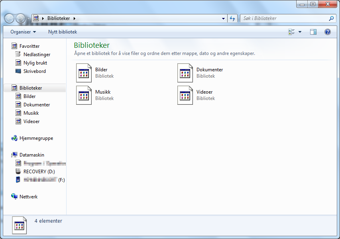Open the view options dropdown arrow
The height and width of the screenshot is (239, 340).
(300, 32)
